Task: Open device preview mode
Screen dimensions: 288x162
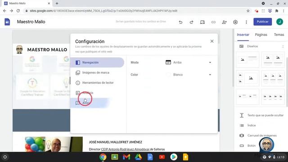Action: click(x=202, y=22)
